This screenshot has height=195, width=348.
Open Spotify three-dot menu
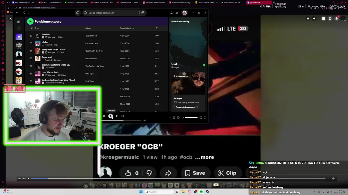[x=18, y=13]
